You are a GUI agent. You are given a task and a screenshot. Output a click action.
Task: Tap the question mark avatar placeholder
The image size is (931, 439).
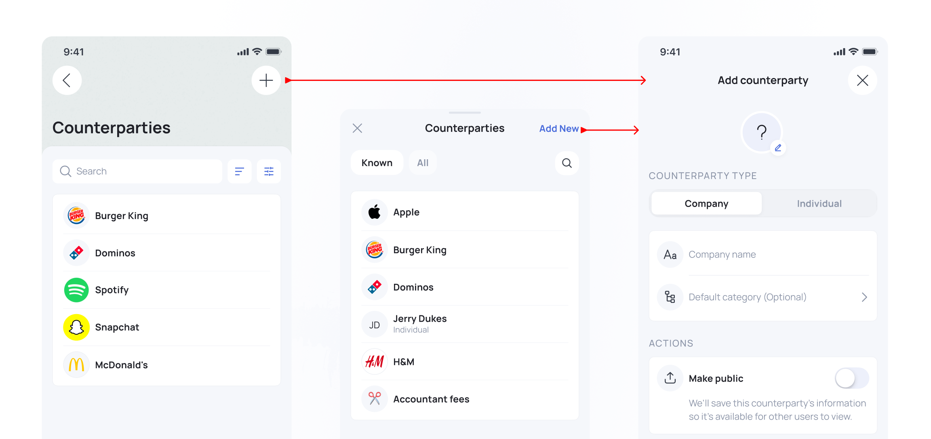[x=762, y=132]
